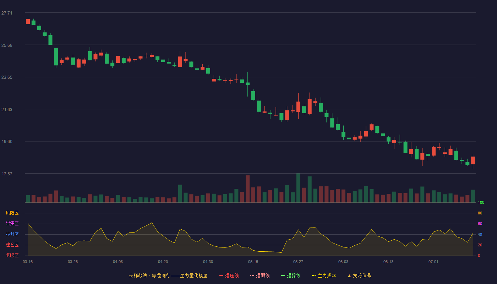
Task: Click the 04-08 date label
Action: pos(118,262)
